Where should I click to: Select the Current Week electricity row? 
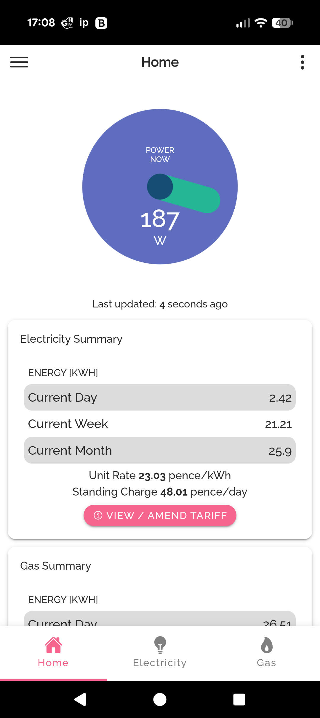point(160,424)
